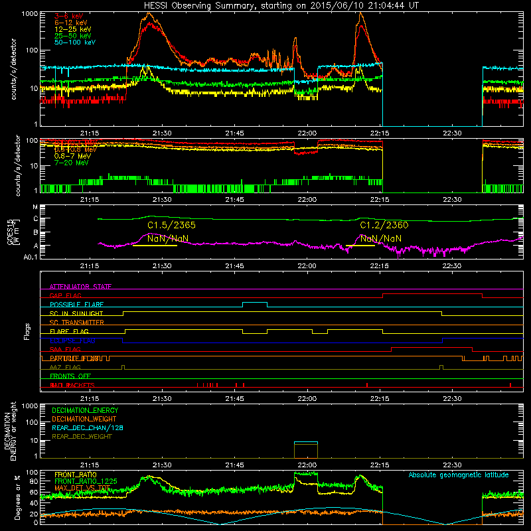The height and width of the screenshot is (531, 531).
Task: Select the SAA_FLAG label
Action: click(65, 349)
